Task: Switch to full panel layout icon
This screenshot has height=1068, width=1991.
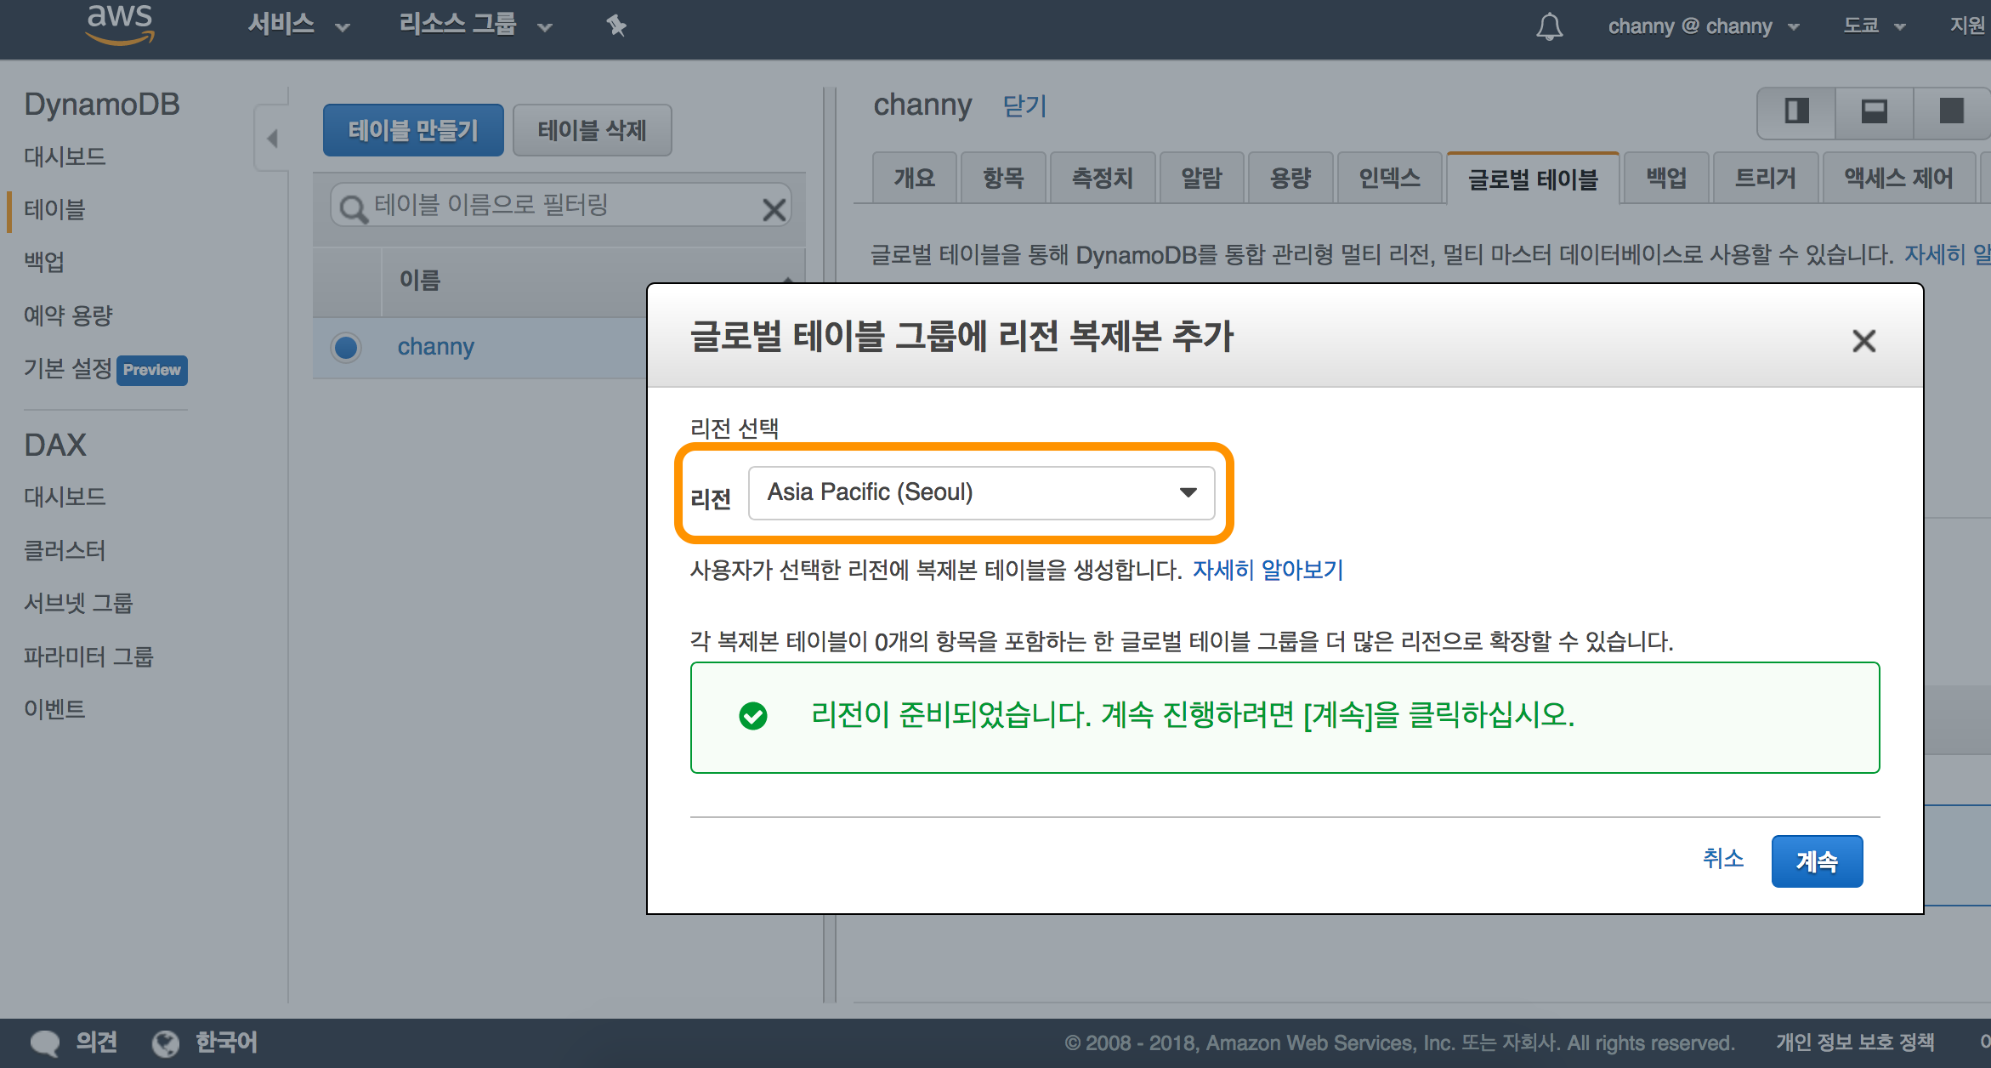Action: pyautogui.click(x=1951, y=111)
